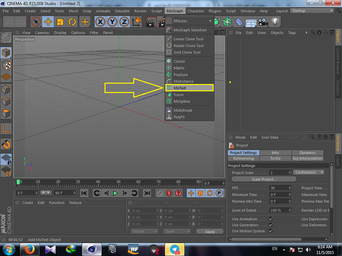The image size is (342, 256).
Task: Open the Centimeters unit dropdown
Action: click(x=309, y=172)
